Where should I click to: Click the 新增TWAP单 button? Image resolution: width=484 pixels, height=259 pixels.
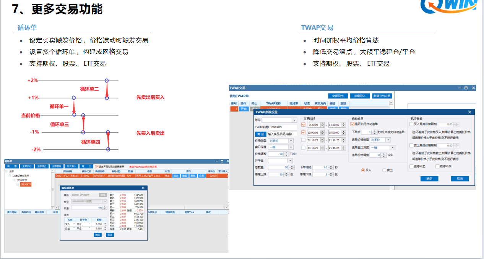click(x=383, y=96)
